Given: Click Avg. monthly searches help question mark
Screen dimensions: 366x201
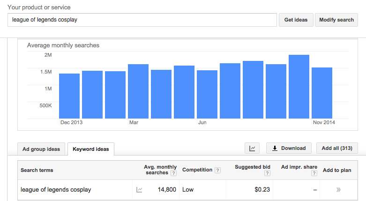Looking at the screenshot, I should pyautogui.click(x=173, y=173).
